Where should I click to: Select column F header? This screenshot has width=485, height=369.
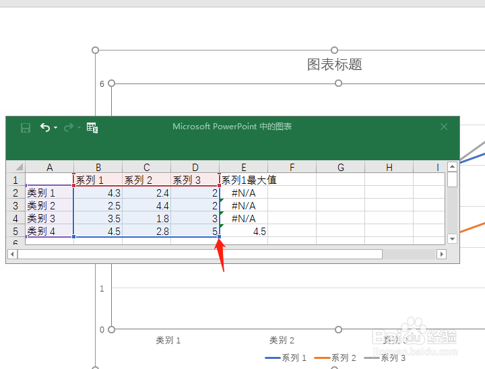click(292, 168)
